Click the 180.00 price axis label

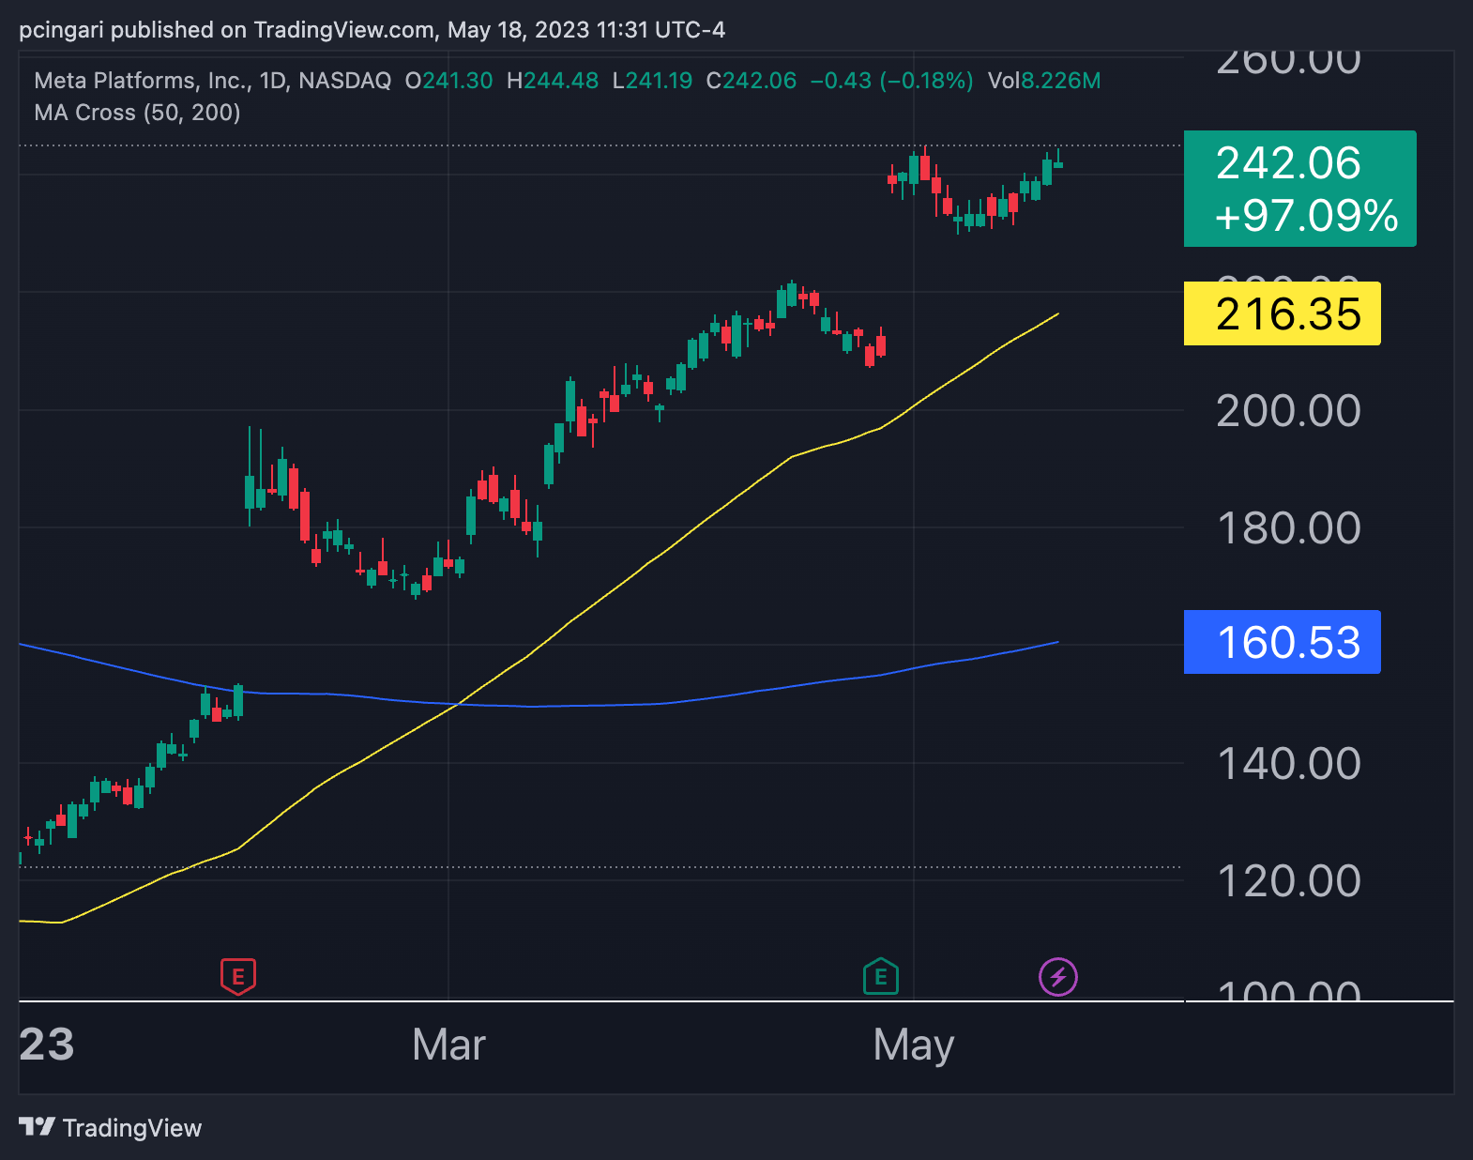click(x=1288, y=528)
